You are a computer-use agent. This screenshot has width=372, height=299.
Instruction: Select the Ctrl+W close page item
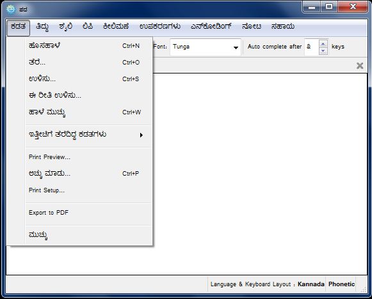pos(89,112)
